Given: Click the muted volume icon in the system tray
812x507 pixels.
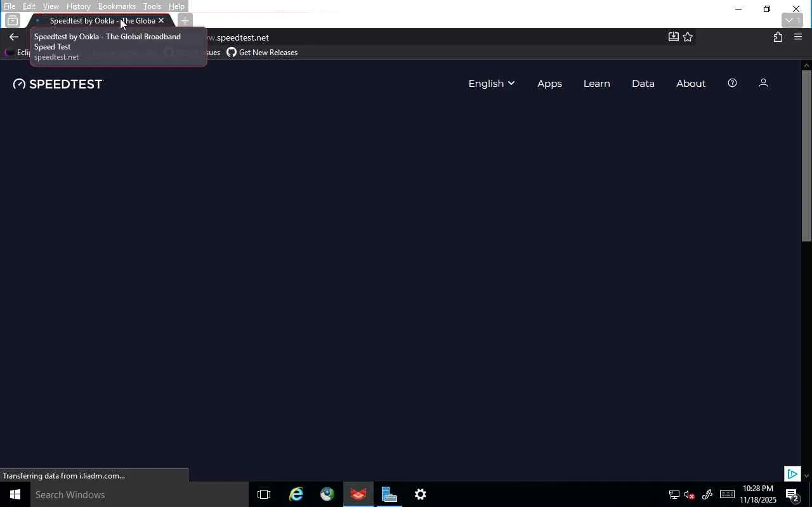Looking at the screenshot, I should (690, 495).
